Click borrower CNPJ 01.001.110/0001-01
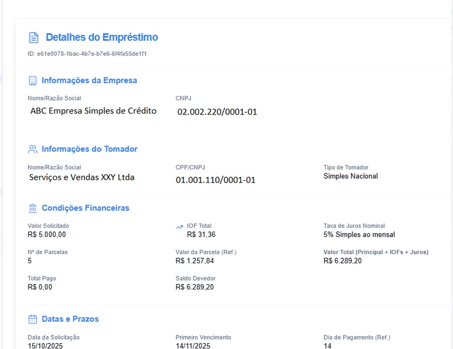453x349 pixels. pos(215,180)
